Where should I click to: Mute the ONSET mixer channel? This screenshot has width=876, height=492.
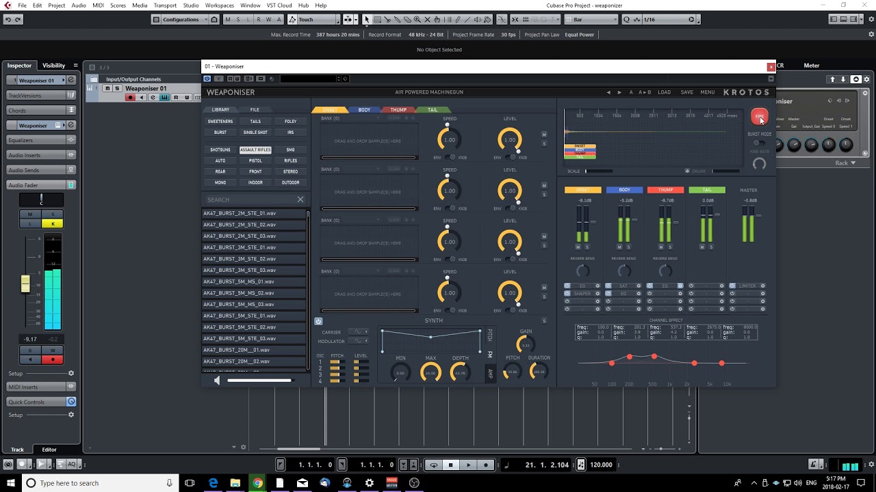coord(578,247)
